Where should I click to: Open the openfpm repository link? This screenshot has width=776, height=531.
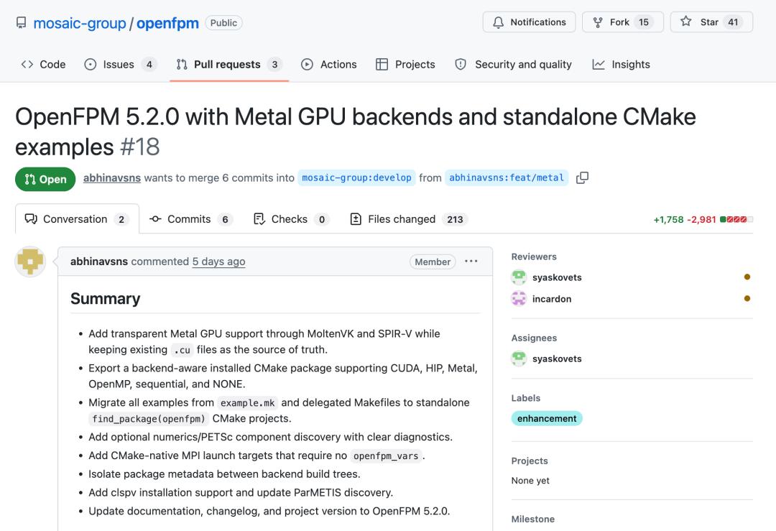(167, 23)
